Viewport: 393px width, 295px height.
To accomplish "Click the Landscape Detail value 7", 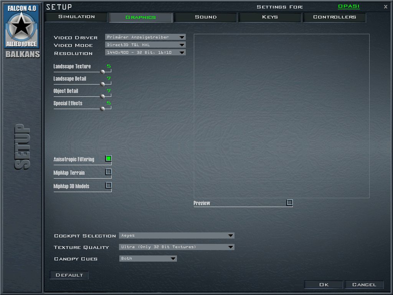I will (x=109, y=78).
